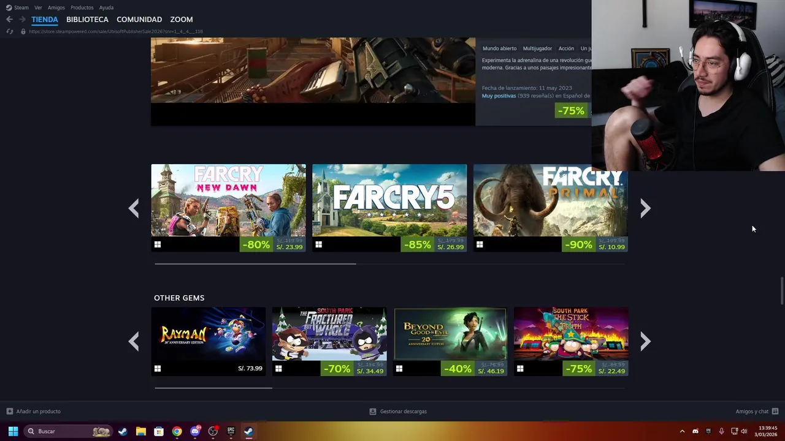Click the microphone icon in the system tray

[x=721, y=431]
